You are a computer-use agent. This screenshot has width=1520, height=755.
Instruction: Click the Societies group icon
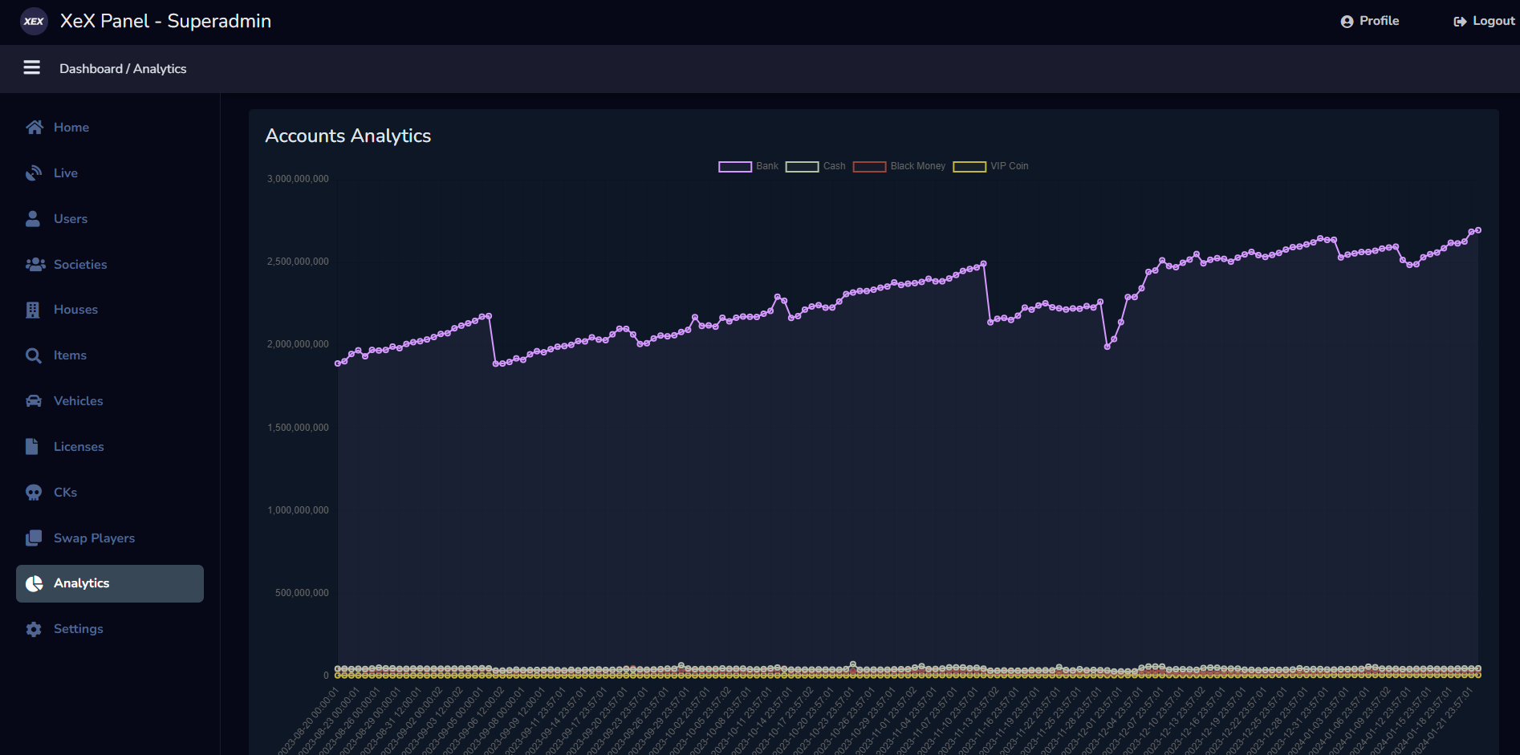(x=35, y=265)
